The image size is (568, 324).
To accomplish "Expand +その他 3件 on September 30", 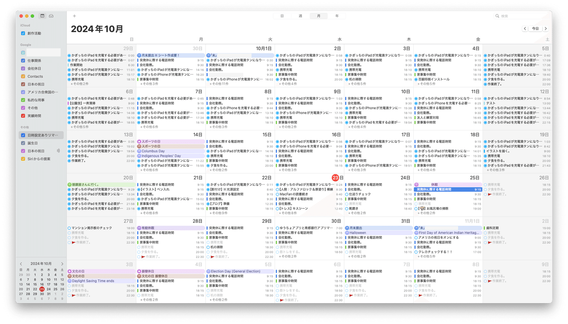I will tap(149, 84).
